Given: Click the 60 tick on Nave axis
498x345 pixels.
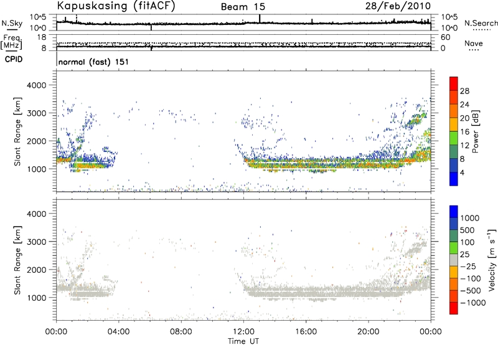Looking at the screenshot, I should tap(445, 37).
